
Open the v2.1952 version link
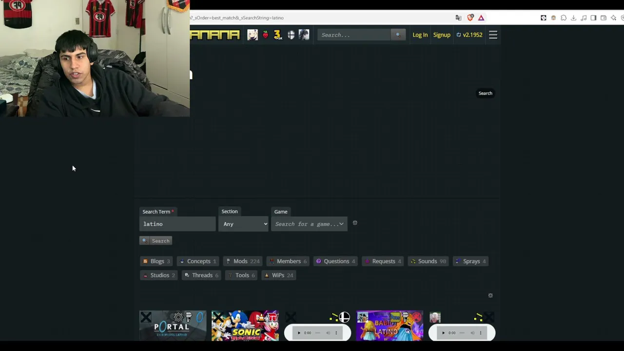point(469,35)
